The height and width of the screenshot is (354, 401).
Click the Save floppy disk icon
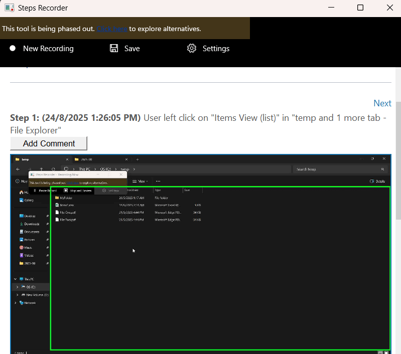click(x=114, y=49)
